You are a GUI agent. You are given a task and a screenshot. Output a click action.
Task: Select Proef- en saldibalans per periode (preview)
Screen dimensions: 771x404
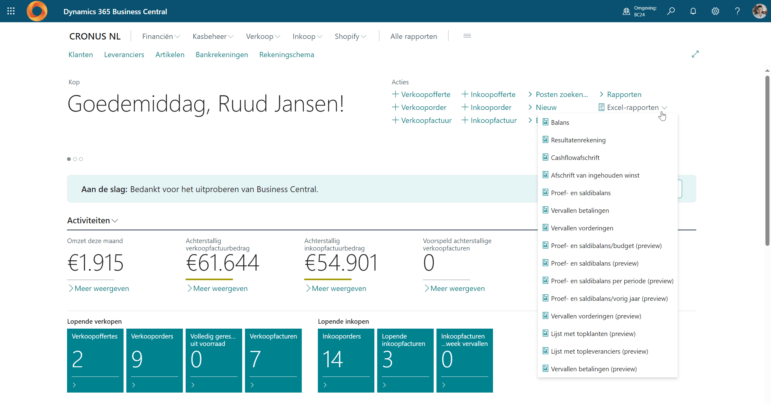click(x=607, y=281)
